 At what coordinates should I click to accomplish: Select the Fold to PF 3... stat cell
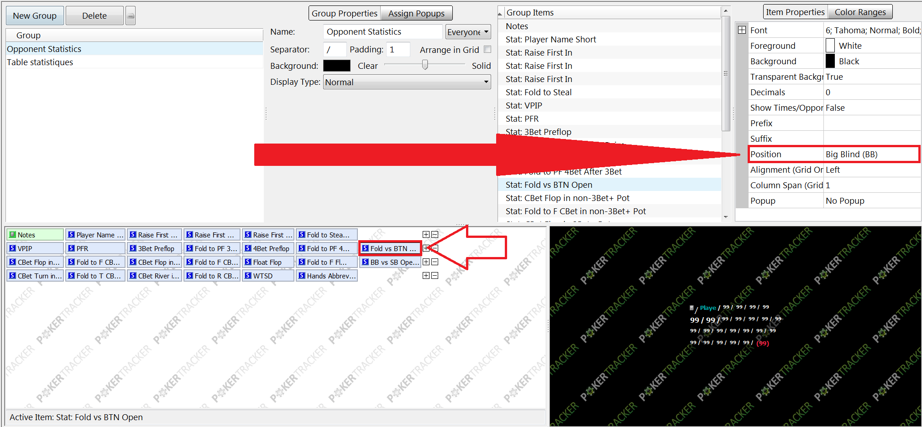click(x=212, y=248)
